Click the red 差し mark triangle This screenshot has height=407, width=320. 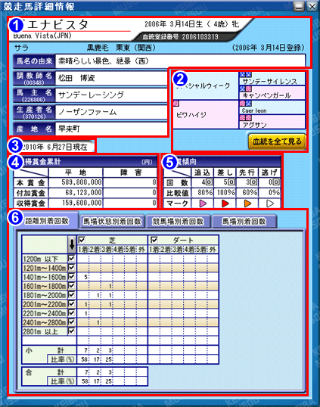pyautogui.click(x=225, y=203)
